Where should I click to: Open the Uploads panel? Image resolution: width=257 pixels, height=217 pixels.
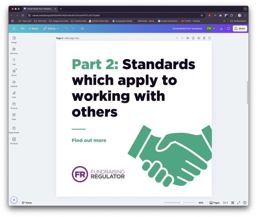[14, 83]
